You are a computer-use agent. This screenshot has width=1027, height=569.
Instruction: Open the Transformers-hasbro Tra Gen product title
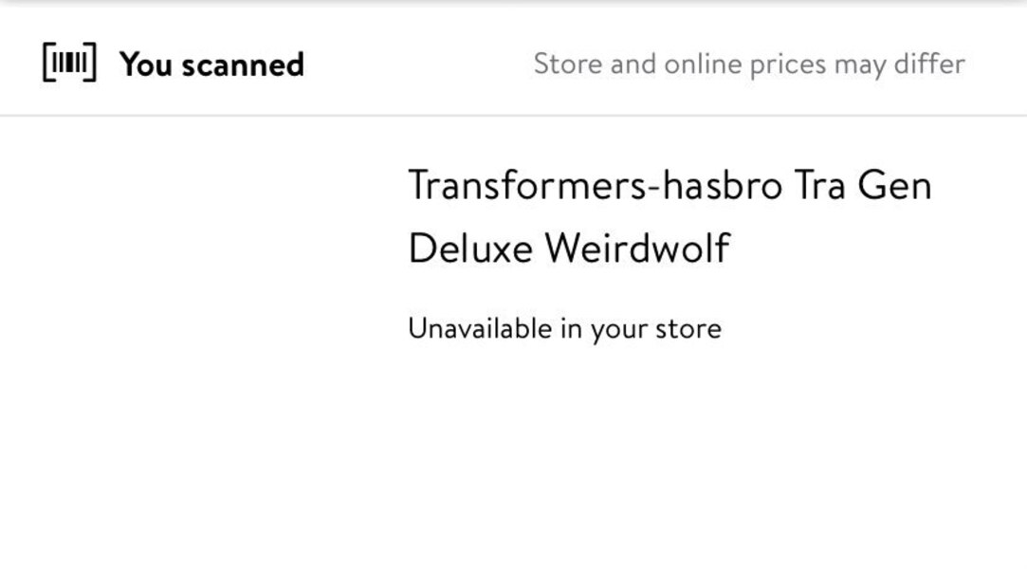pos(669,185)
